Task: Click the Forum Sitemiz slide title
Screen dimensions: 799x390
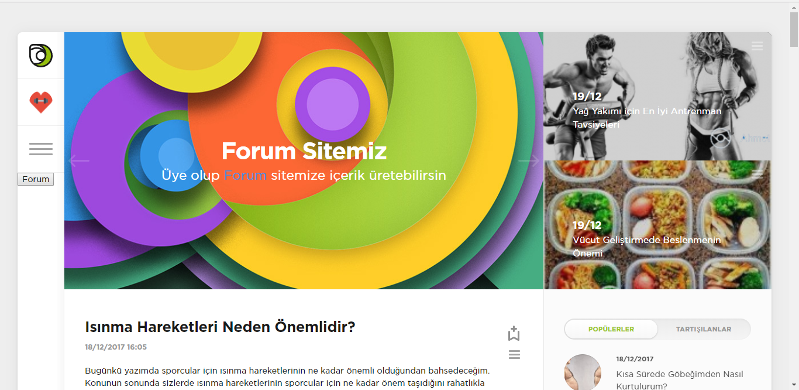Action: point(304,151)
